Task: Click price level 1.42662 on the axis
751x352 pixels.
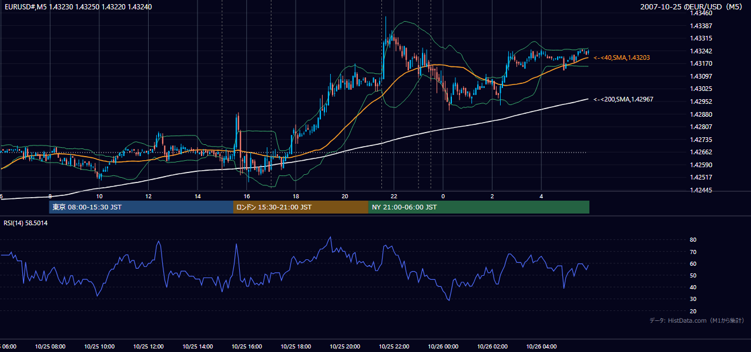Action: click(x=701, y=152)
